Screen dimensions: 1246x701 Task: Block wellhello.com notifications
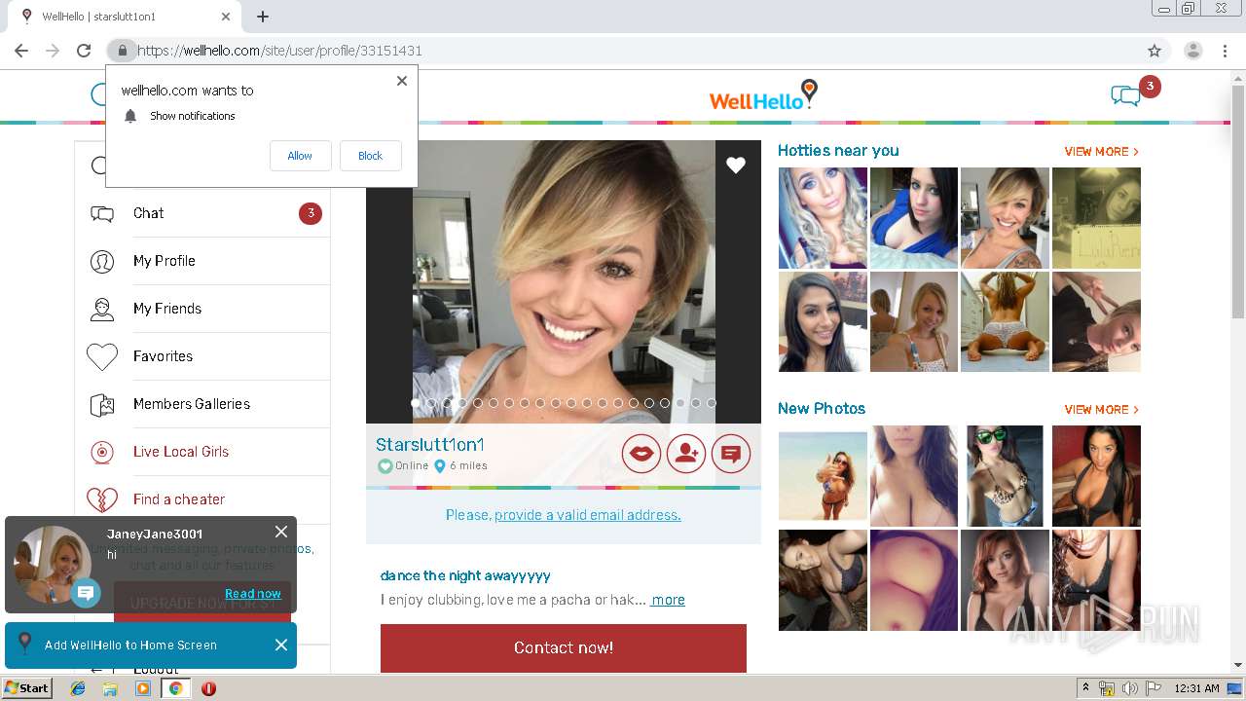[370, 156]
